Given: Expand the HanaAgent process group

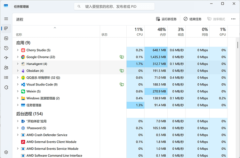Looking at the screenshot, I should coord(18,64).
